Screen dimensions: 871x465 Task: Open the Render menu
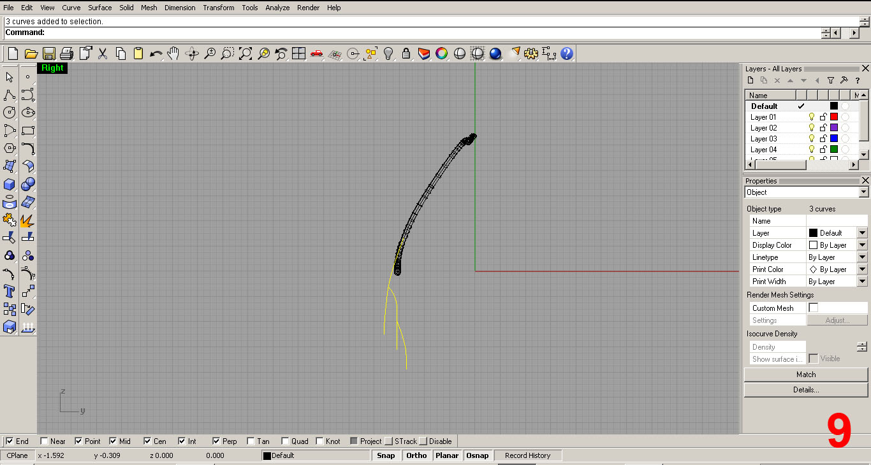tap(309, 8)
